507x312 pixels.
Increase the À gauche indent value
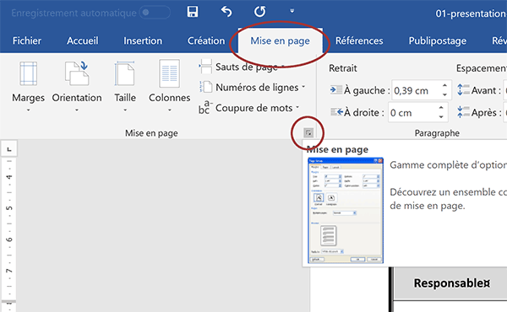pos(445,85)
